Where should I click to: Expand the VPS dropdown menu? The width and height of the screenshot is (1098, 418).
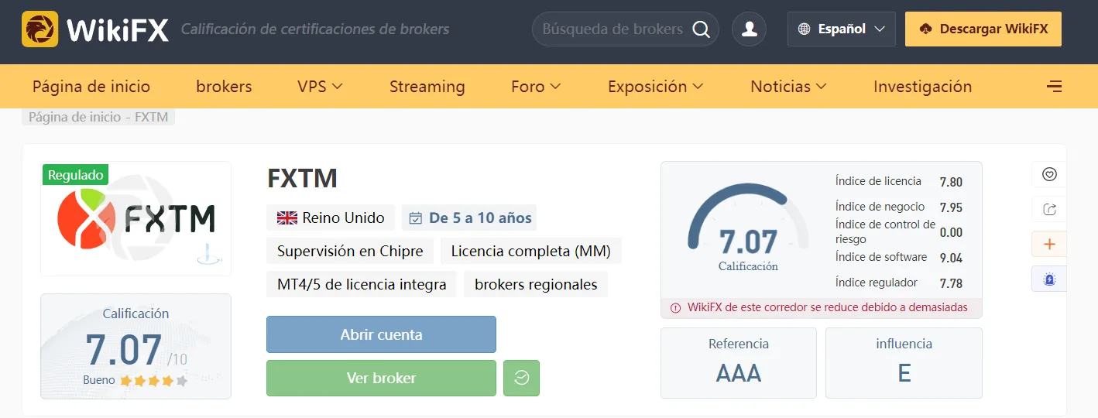coord(320,86)
